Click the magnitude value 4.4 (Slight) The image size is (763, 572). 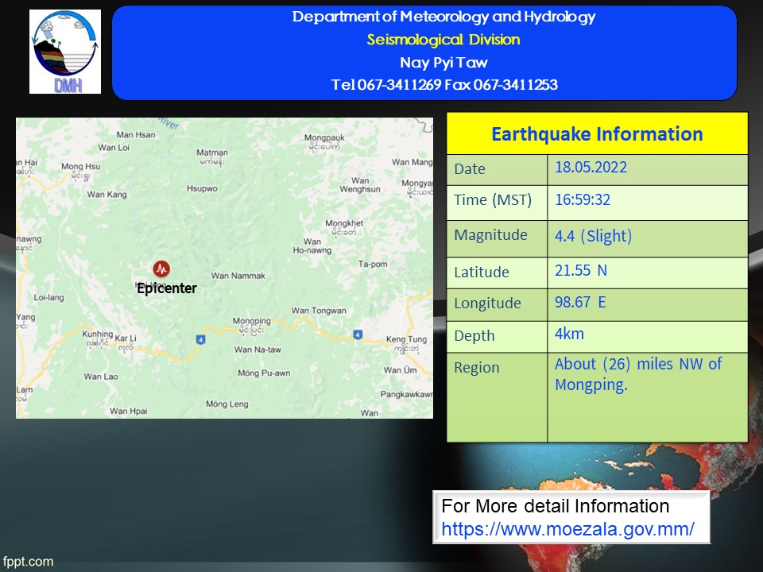point(593,236)
